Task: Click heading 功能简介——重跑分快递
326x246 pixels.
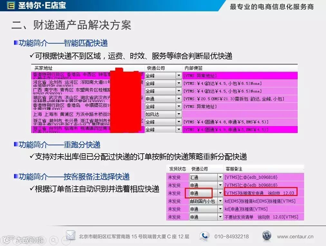Action: click(x=60, y=144)
